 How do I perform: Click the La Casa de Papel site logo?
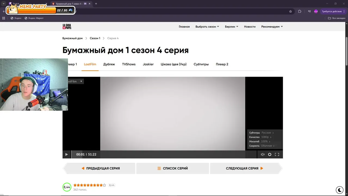tap(67, 26)
